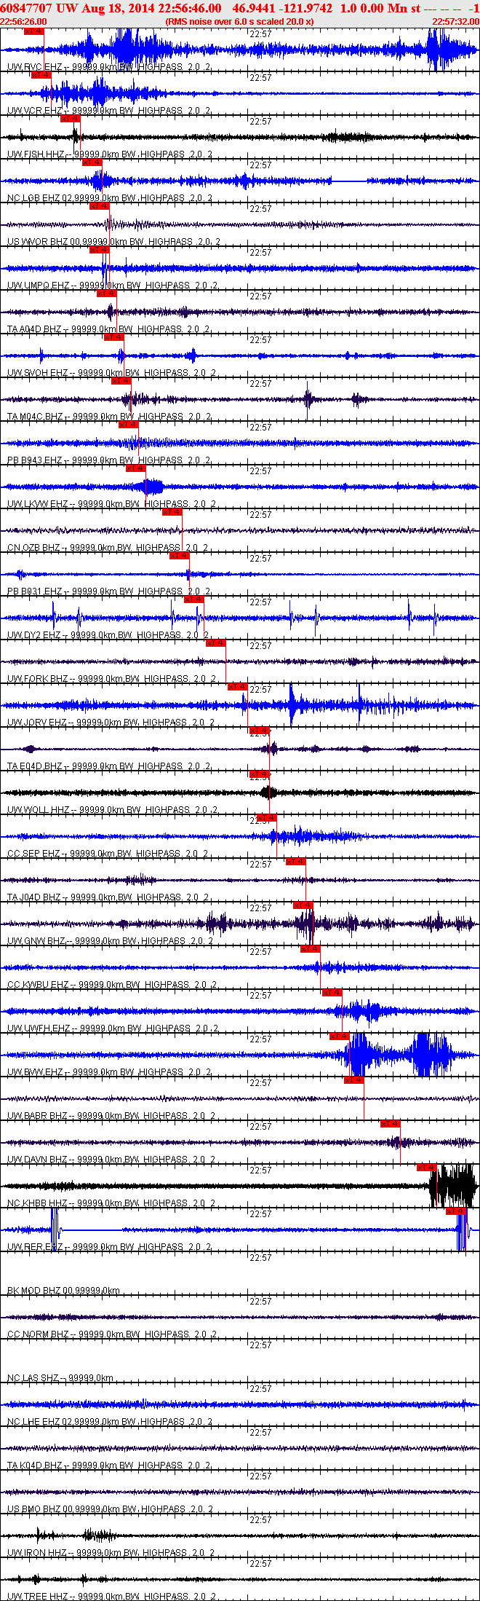Image resolution: width=480 pixels, height=1601 pixels.
Task: Select the arrival pick on the UW.BVW trace
Action: pos(340,1036)
